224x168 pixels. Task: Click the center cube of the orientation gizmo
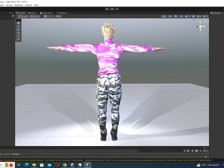[201, 27]
